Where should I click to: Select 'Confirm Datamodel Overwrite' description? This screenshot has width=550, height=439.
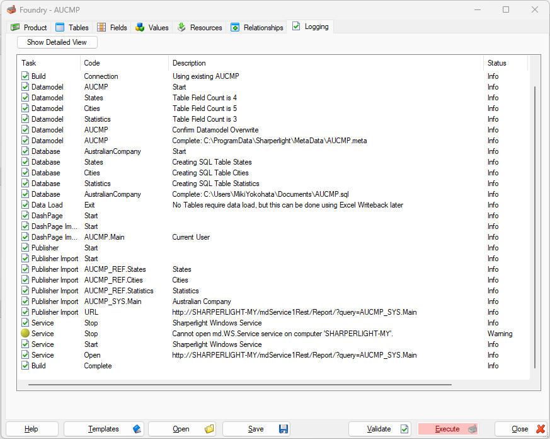click(x=215, y=129)
